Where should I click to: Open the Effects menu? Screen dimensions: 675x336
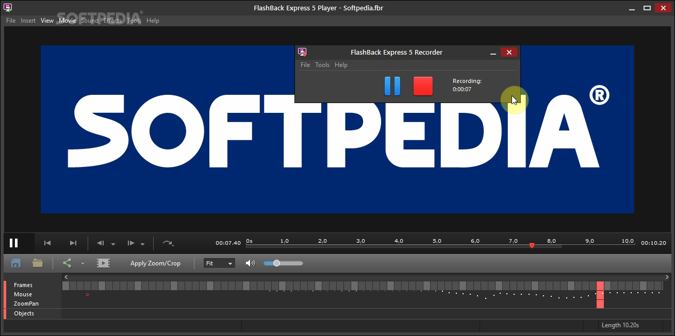coord(113,21)
